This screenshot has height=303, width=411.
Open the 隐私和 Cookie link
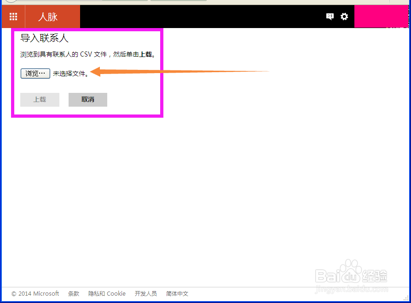click(107, 293)
